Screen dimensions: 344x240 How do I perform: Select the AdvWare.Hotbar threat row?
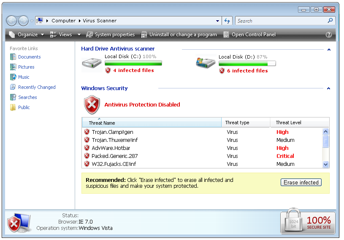point(202,148)
